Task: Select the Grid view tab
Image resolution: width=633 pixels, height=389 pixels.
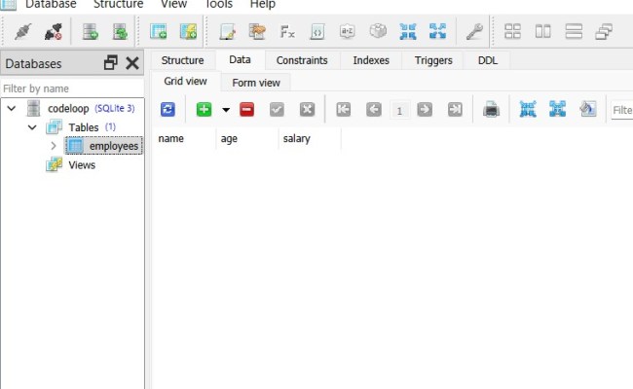Action: [x=185, y=81]
